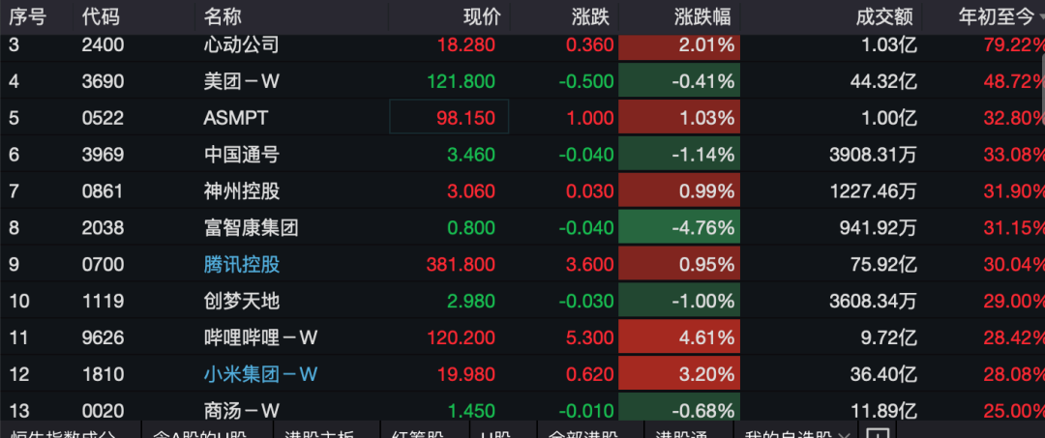1045x438 pixels.
Task: Click the 0.95% change cell
Action: [x=679, y=264]
